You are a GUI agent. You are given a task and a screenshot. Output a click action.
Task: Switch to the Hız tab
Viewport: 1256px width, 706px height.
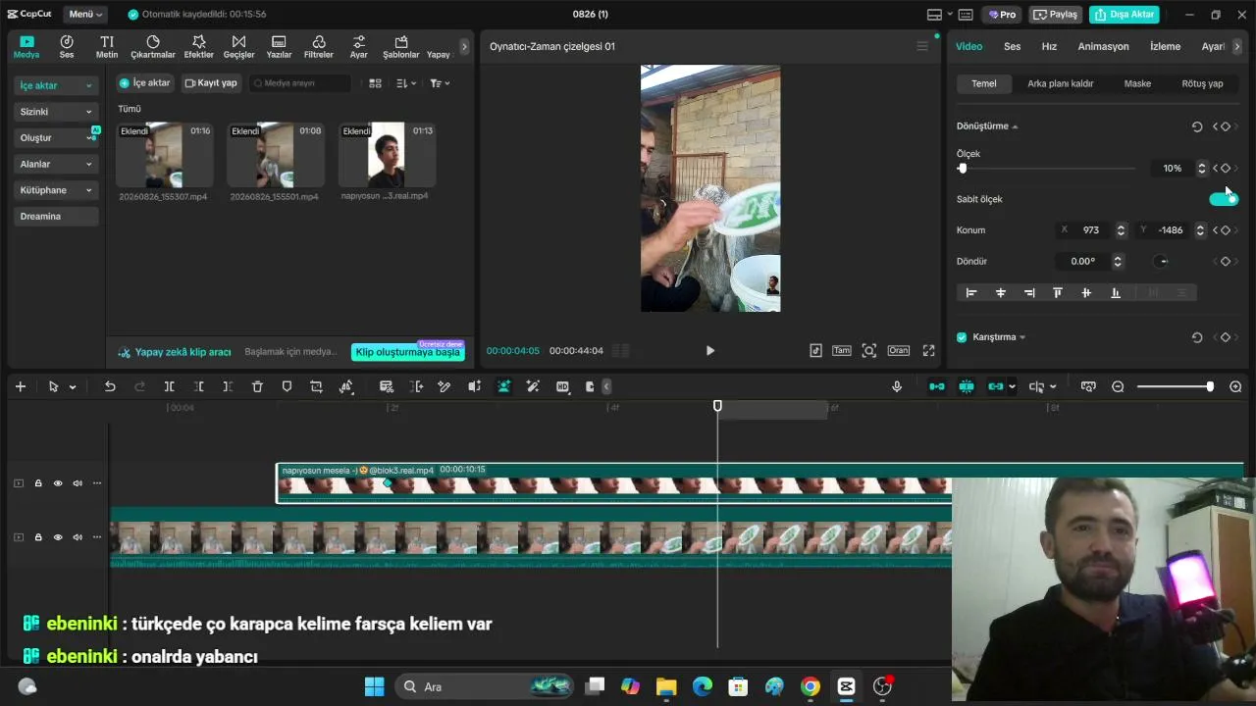(1049, 46)
